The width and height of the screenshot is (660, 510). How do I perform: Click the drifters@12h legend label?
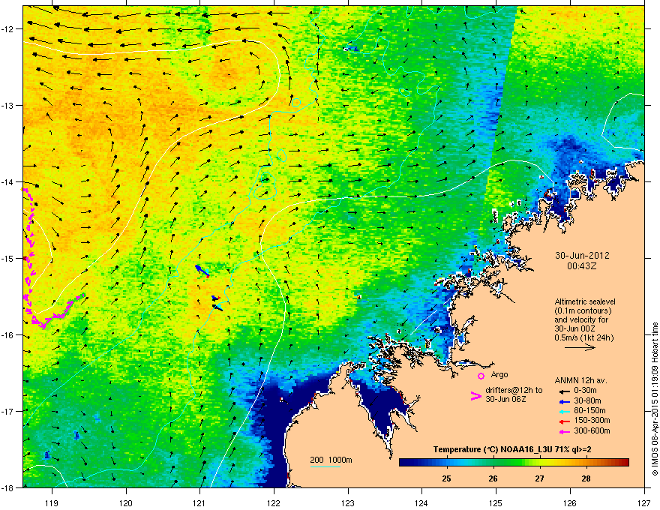(x=514, y=390)
